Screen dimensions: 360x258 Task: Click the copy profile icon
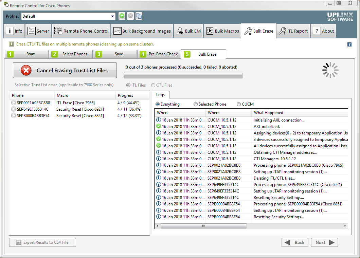pyautogui.click(x=139, y=16)
